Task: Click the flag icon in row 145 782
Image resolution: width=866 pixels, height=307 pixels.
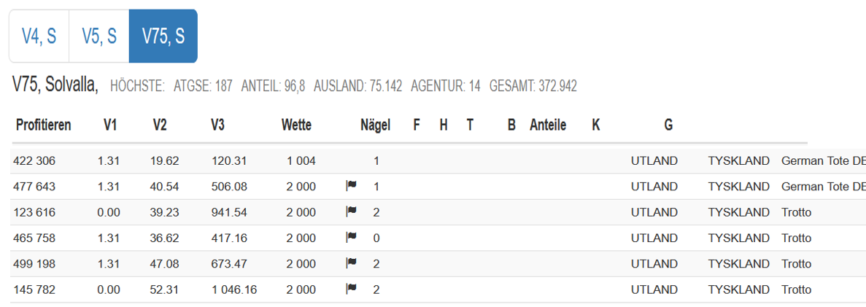Action: [351, 289]
